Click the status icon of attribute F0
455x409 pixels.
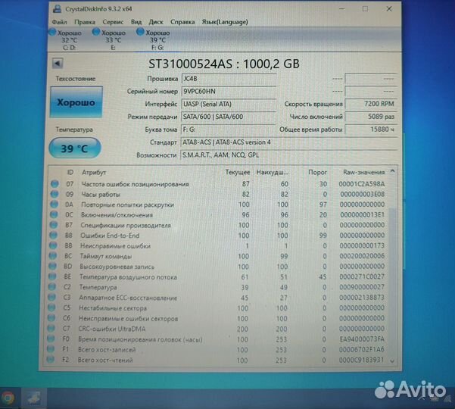(51, 339)
